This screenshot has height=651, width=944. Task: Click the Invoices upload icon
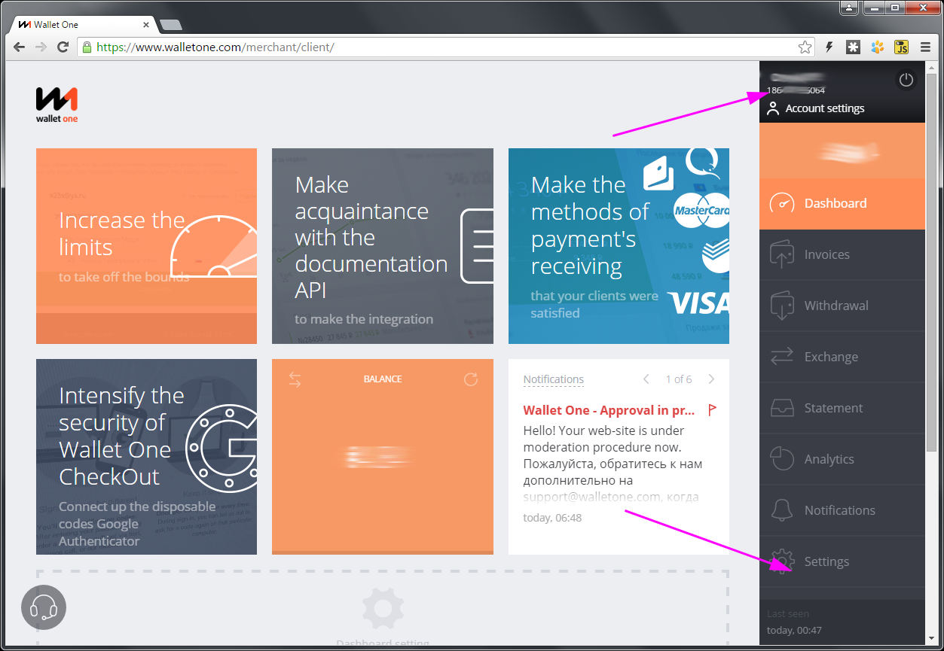pos(782,254)
